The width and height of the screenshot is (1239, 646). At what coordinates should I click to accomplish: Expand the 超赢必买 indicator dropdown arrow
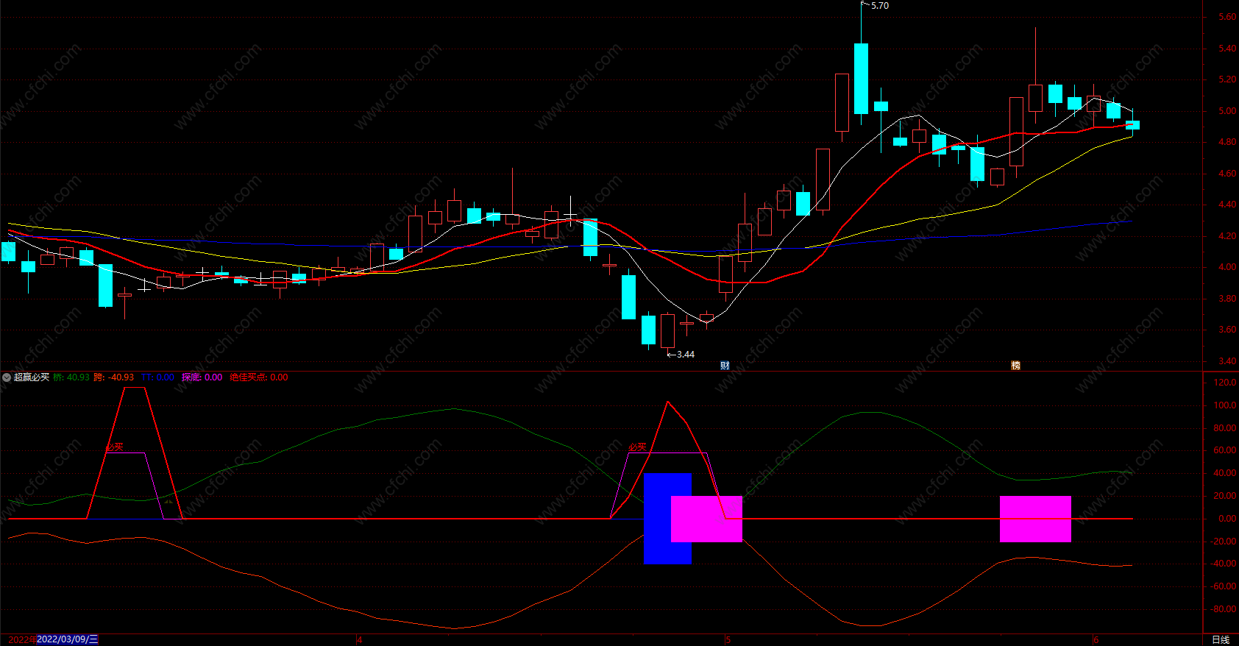pos(7,377)
